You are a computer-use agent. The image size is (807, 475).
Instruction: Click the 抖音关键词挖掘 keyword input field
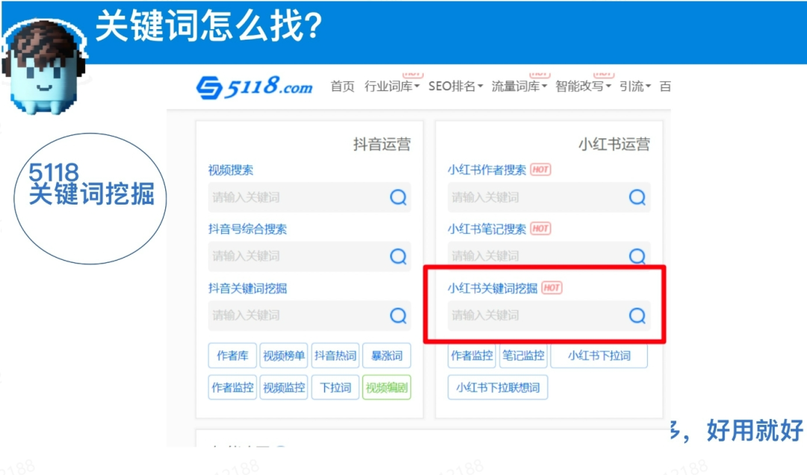click(309, 315)
